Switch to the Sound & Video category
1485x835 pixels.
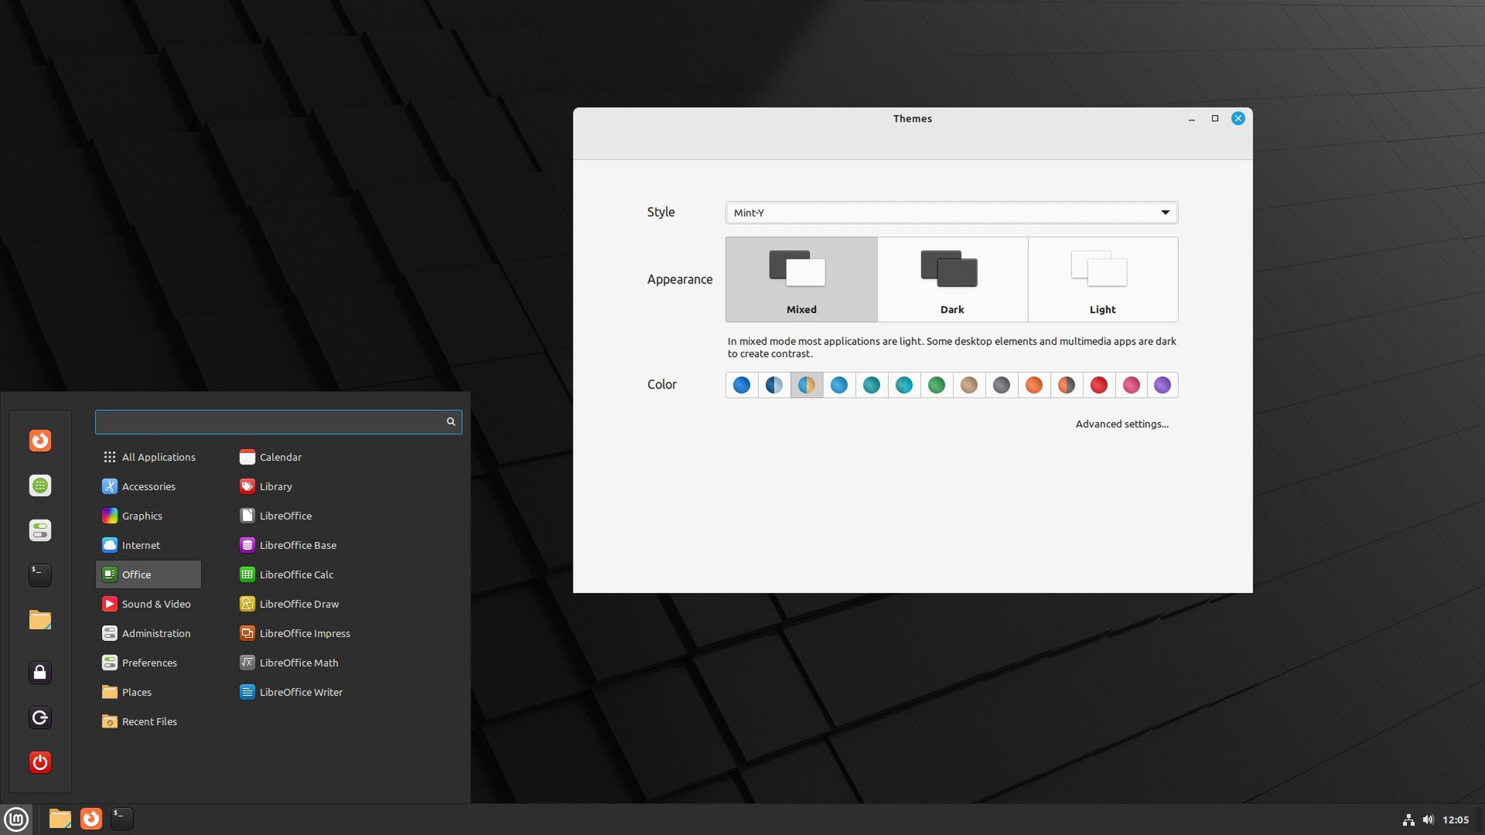[155, 604]
